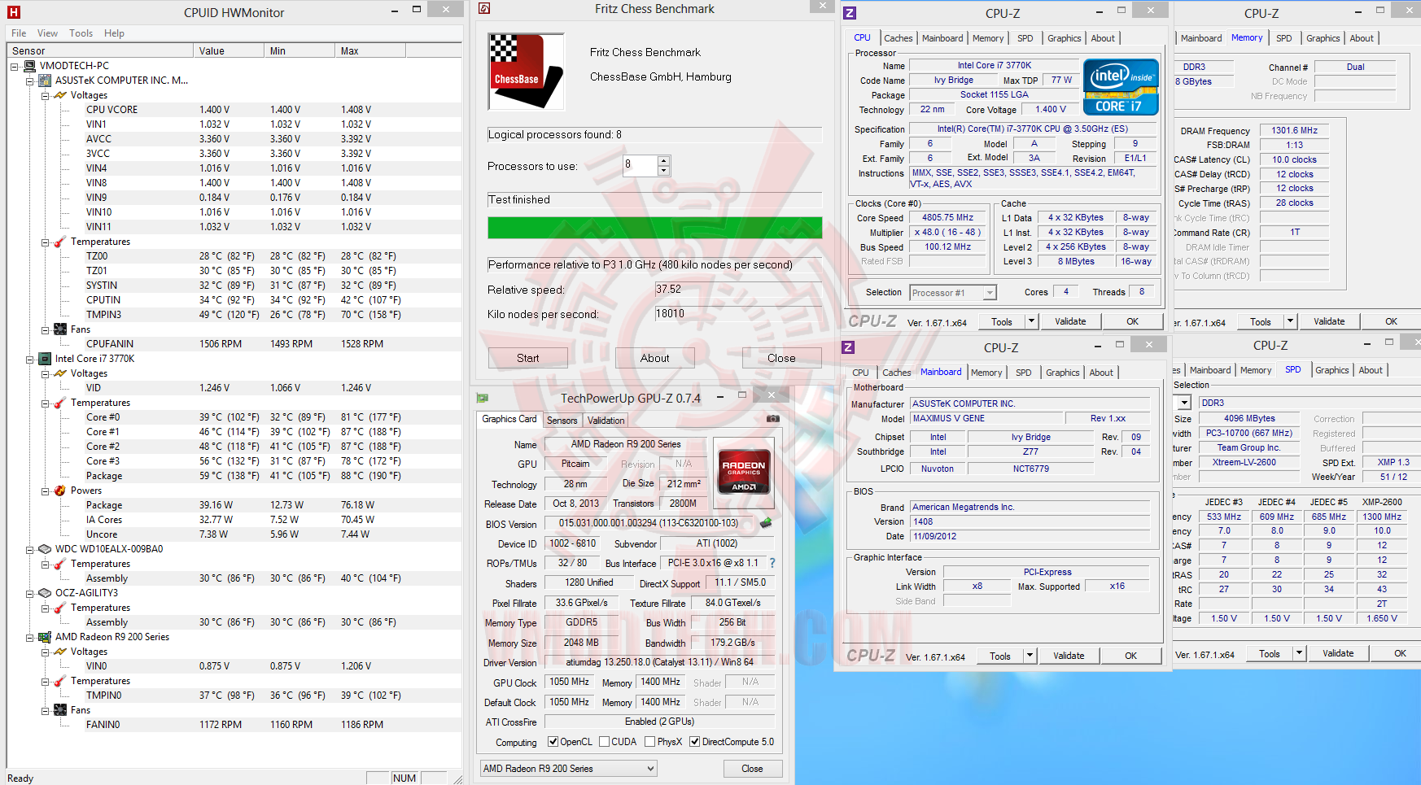Switch to the GPU-Z Validation tab

pos(606,421)
